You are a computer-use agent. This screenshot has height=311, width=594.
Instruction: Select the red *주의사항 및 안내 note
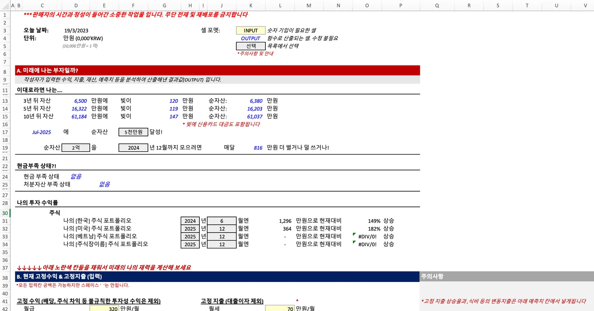(x=255, y=53)
